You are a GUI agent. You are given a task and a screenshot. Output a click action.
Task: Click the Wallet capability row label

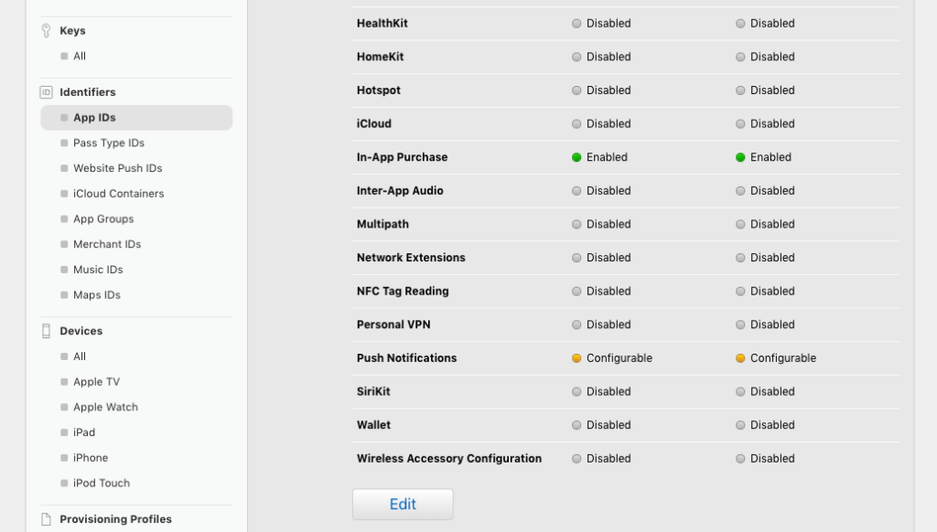(x=373, y=425)
